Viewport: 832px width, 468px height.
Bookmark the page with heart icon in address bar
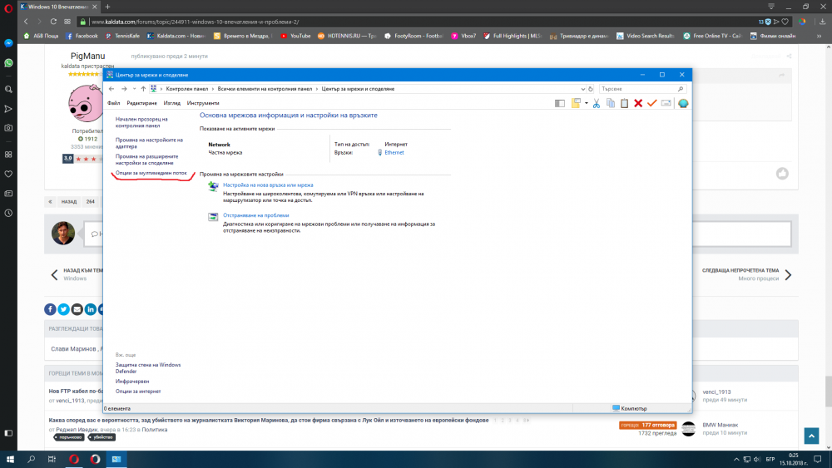[x=785, y=22]
